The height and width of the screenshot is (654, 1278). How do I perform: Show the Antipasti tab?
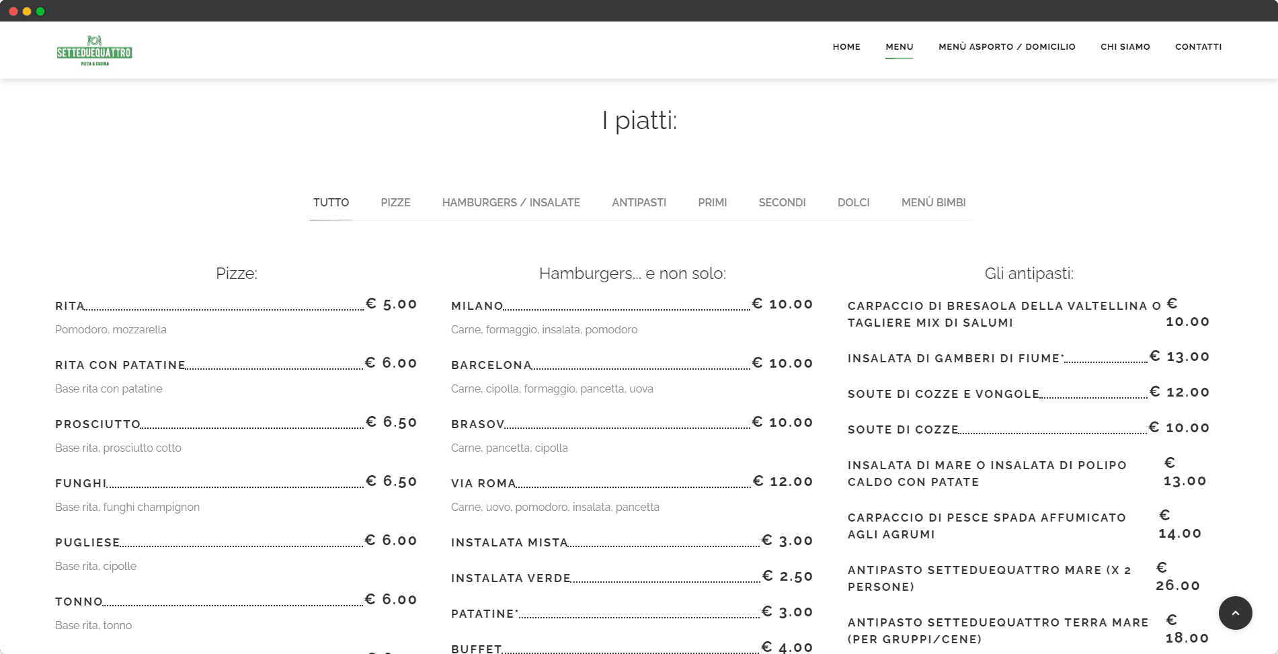(639, 202)
